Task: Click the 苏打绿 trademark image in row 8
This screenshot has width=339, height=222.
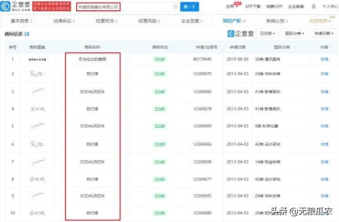Action: point(38,179)
